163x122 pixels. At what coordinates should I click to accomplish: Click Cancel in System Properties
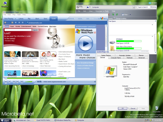(133, 108)
